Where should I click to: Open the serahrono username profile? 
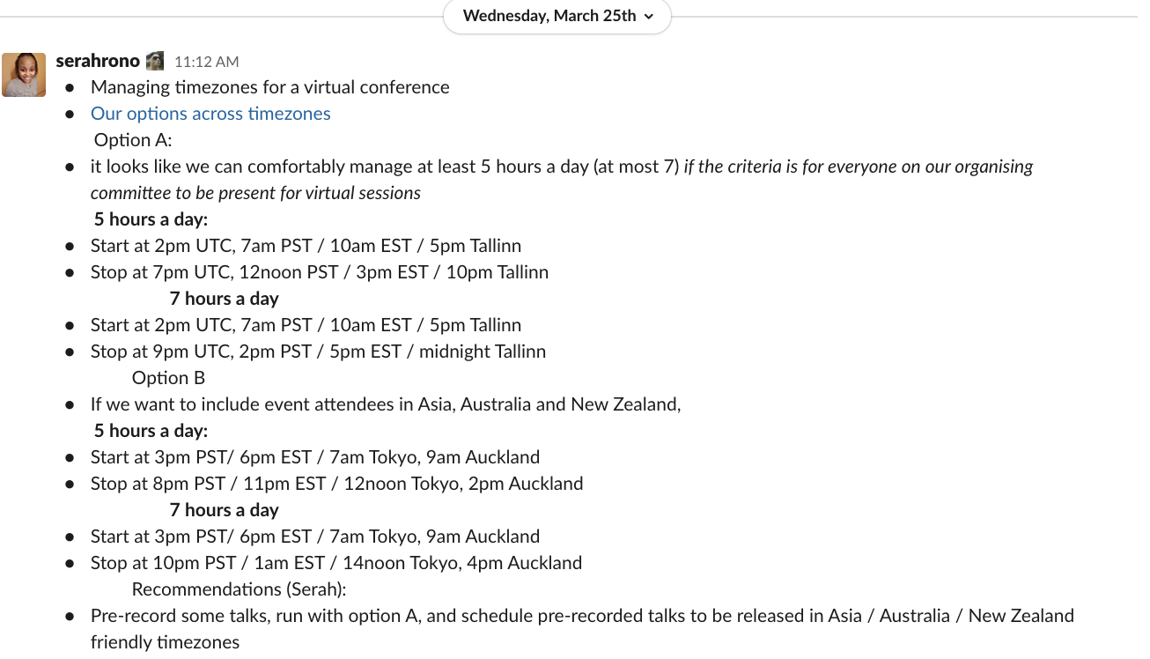click(x=97, y=61)
